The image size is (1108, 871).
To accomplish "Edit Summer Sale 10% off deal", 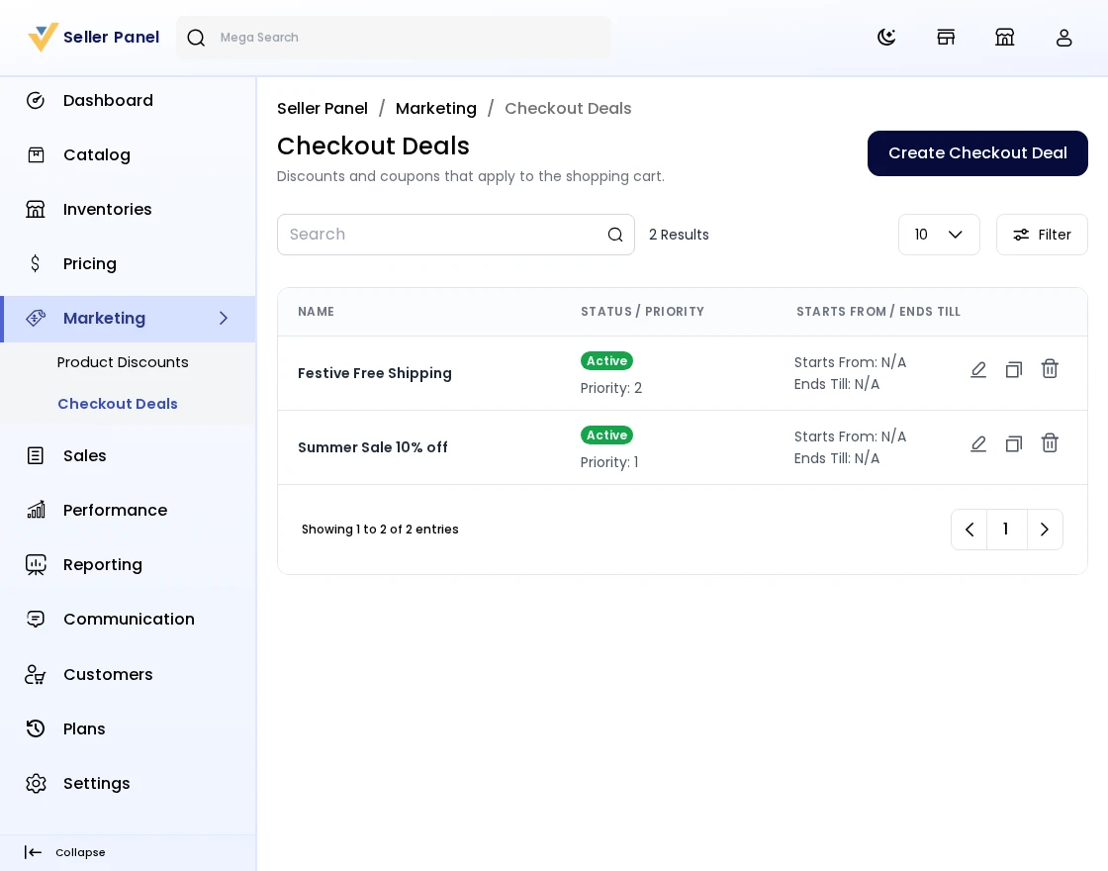I will pos(978,444).
